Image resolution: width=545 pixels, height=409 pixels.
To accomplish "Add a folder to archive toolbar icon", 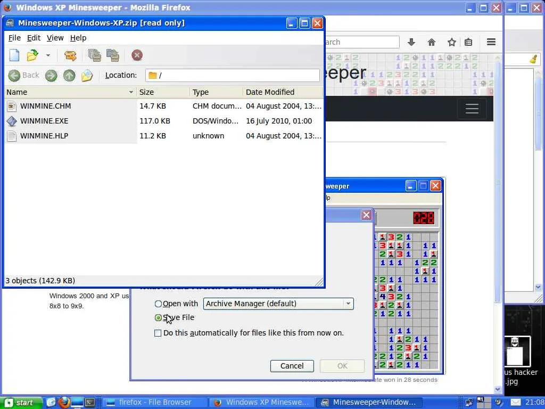I will [113, 55].
